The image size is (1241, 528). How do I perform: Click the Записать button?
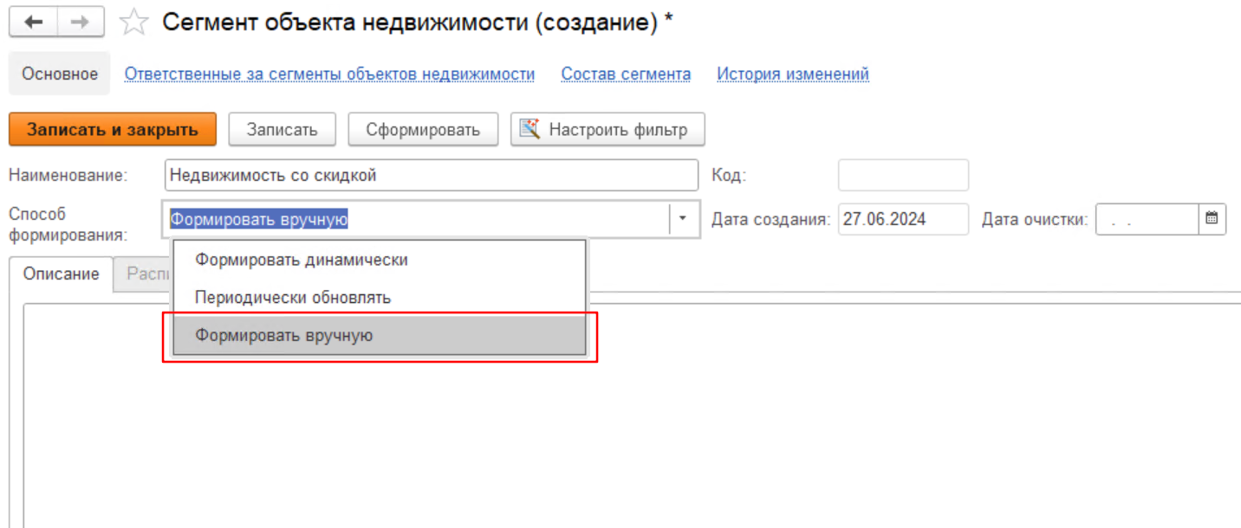click(282, 130)
